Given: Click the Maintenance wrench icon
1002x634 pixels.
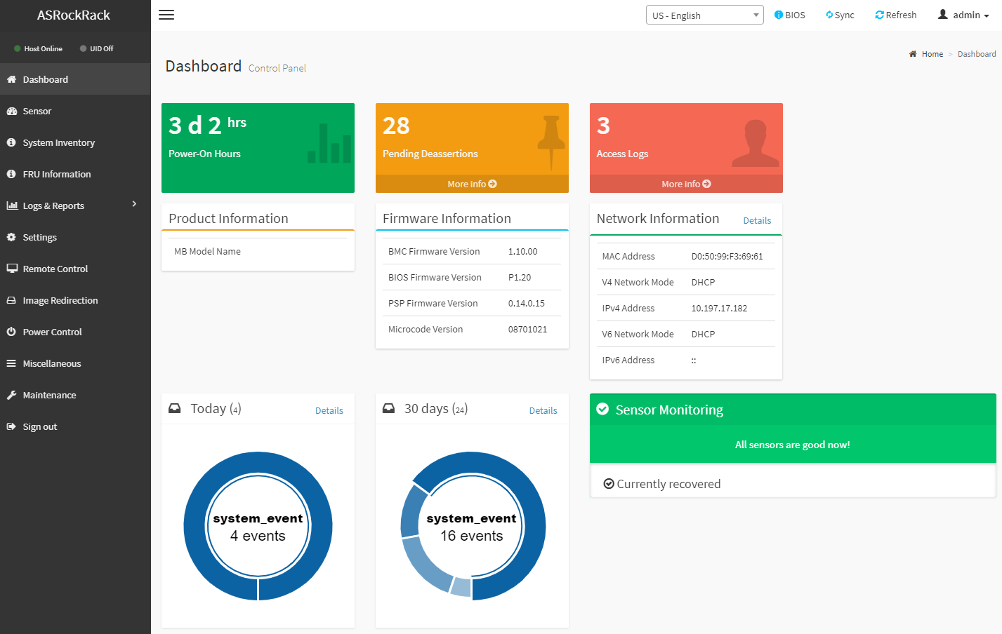Looking at the screenshot, I should coord(12,395).
